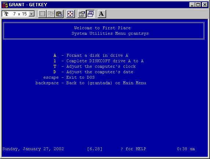Click the Paste clipboard icon
Viewport: 210px width, 159px height.
click(59, 14)
